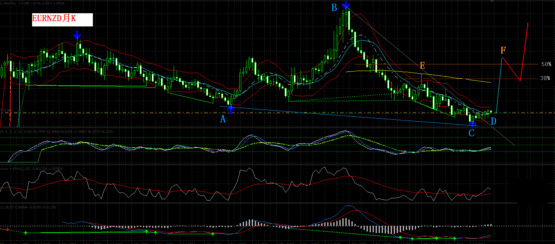555x244 pixels.
Task: Select the blue up arrow at low A
Action: click(x=231, y=110)
